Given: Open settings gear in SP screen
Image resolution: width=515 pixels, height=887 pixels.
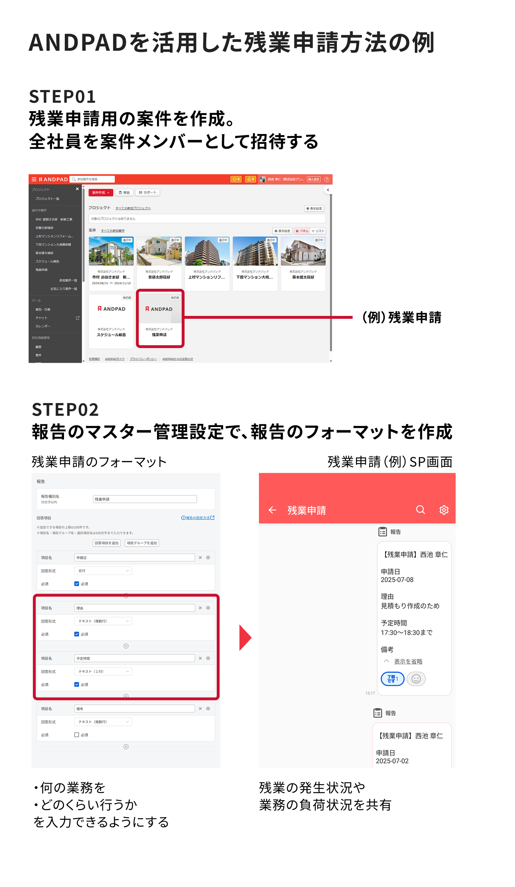Looking at the screenshot, I should [444, 510].
